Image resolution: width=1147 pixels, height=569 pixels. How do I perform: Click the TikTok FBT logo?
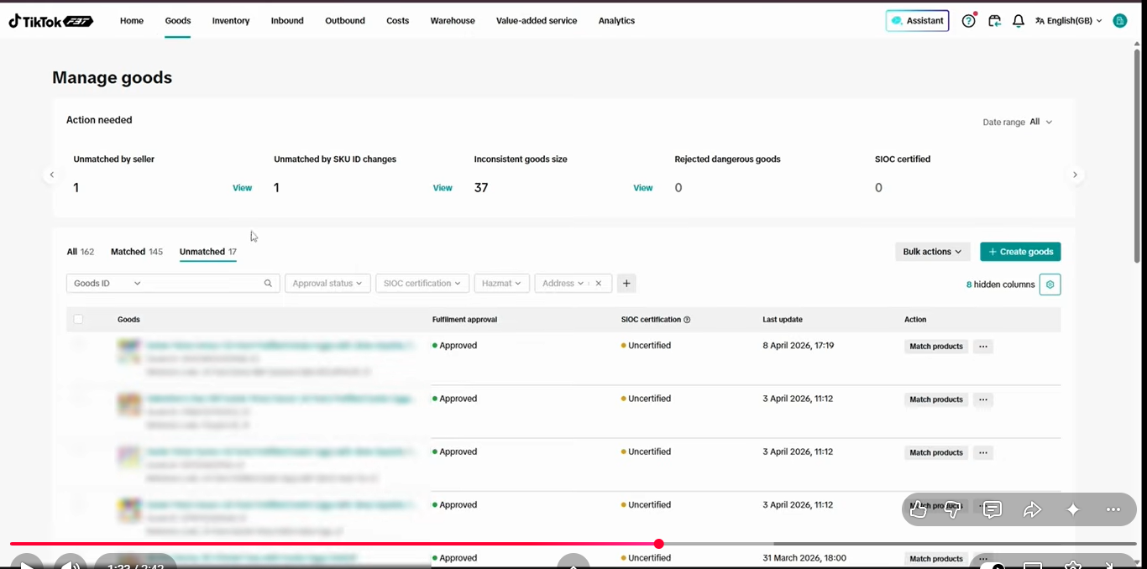tap(51, 21)
